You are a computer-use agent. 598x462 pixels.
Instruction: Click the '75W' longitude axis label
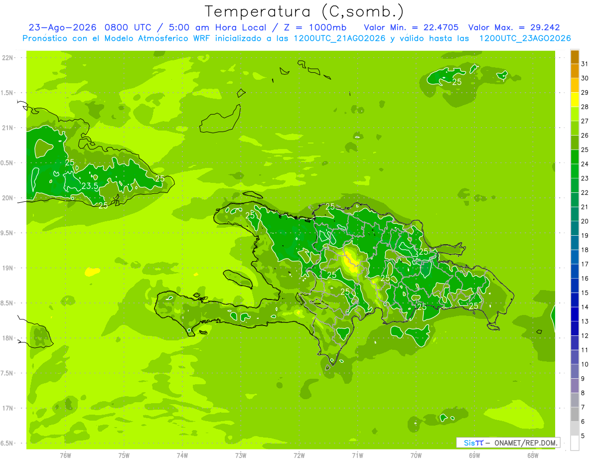tap(124, 456)
